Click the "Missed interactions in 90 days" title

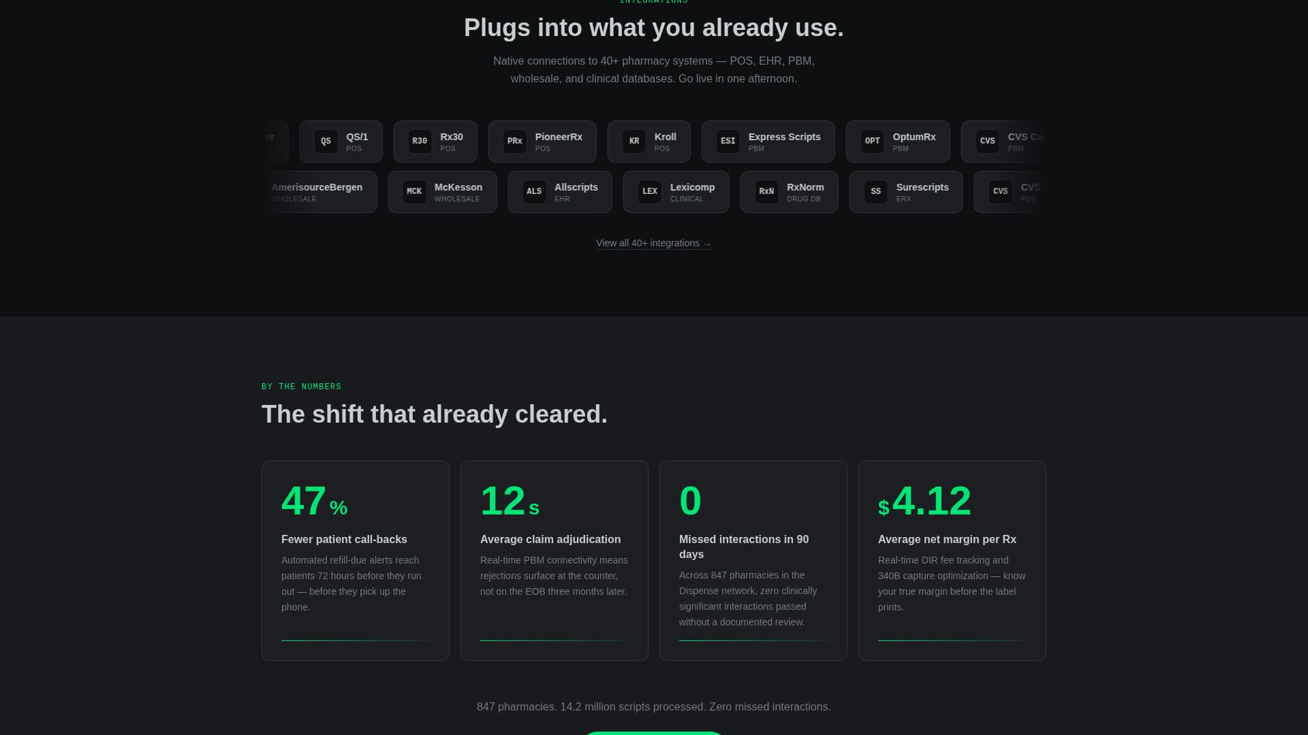(744, 547)
